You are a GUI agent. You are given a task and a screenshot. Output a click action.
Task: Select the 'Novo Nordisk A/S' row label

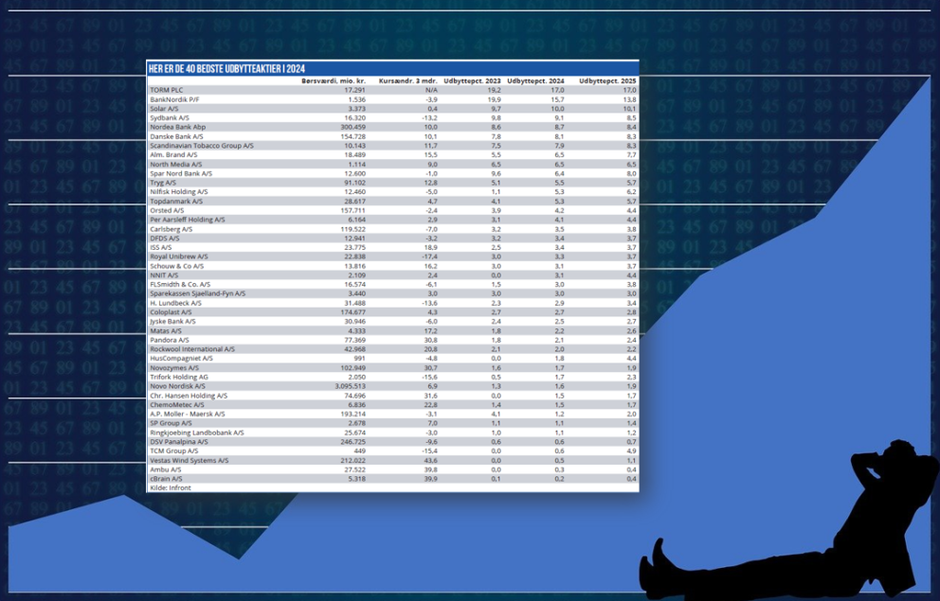click(x=177, y=386)
